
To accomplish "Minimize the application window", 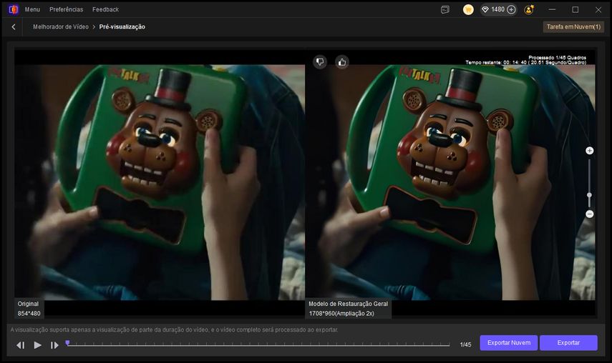I will [x=552, y=10].
